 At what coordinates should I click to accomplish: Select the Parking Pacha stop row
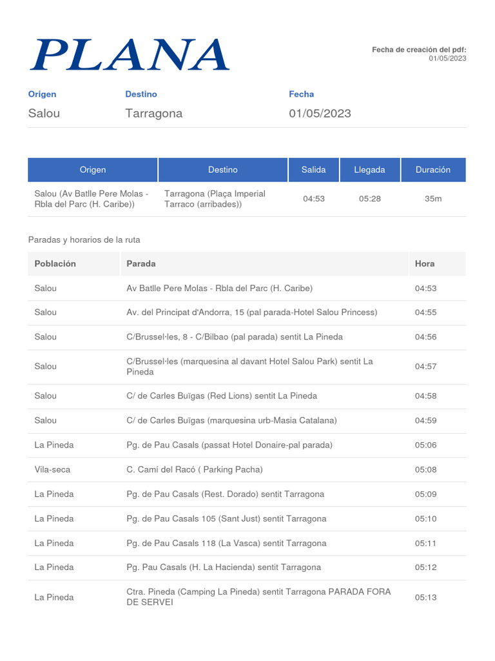[195, 469]
